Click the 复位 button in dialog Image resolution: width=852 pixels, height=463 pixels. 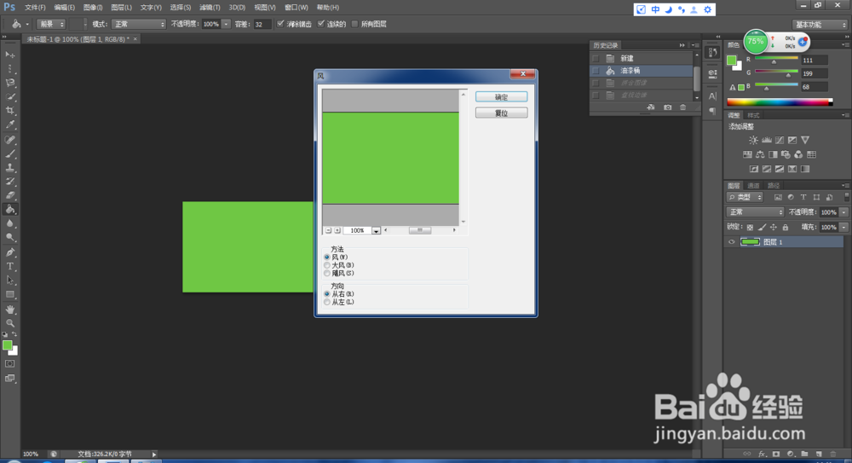(501, 113)
